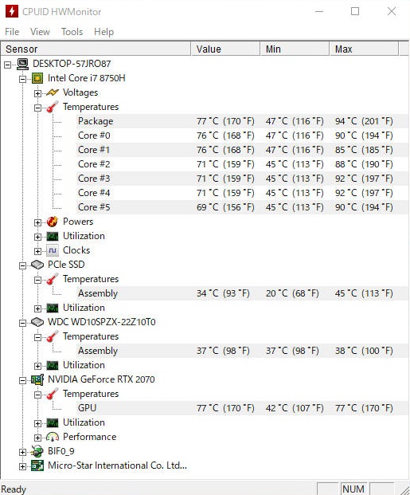
Task: Click the Max column header
Action: click(364, 49)
